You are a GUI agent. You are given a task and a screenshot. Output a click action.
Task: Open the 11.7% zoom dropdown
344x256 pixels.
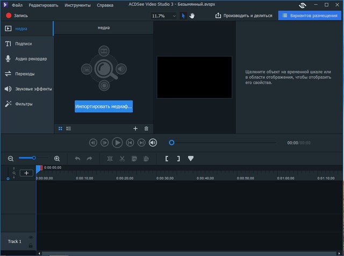(164, 16)
